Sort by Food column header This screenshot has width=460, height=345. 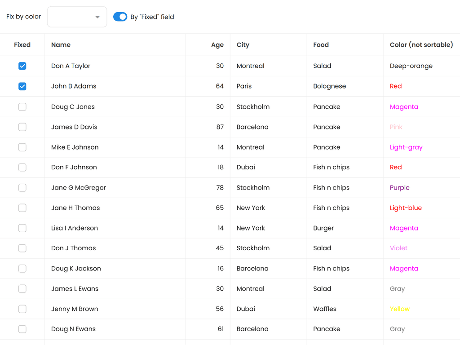tap(321, 45)
